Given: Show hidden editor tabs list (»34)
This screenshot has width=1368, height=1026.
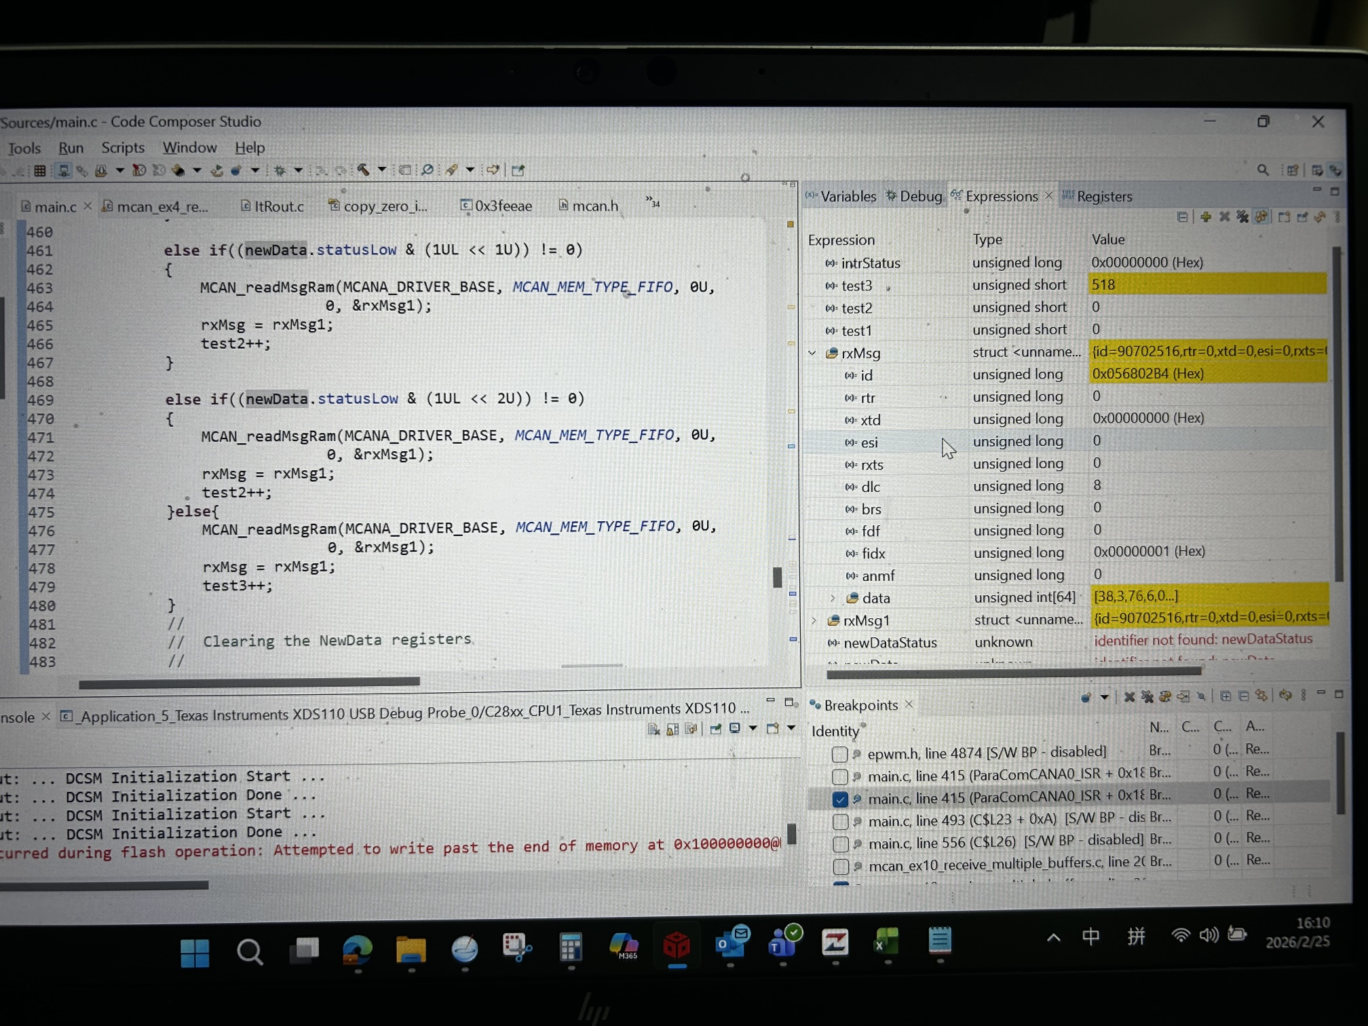Looking at the screenshot, I should (652, 202).
